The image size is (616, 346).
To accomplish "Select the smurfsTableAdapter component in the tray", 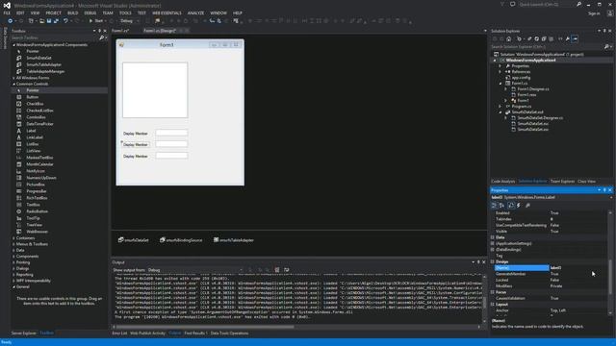I will coord(234,240).
